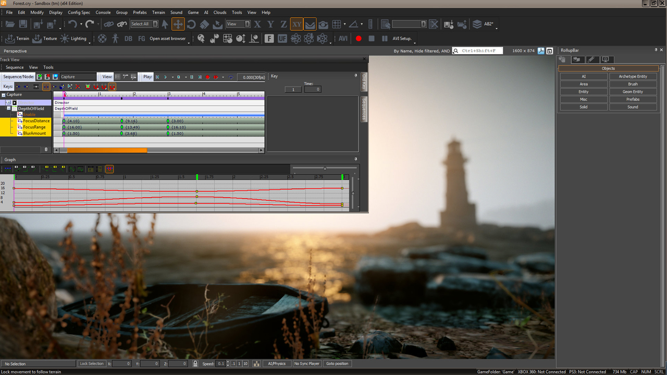
Task: Click the Goto position button
Action: [x=337, y=364]
